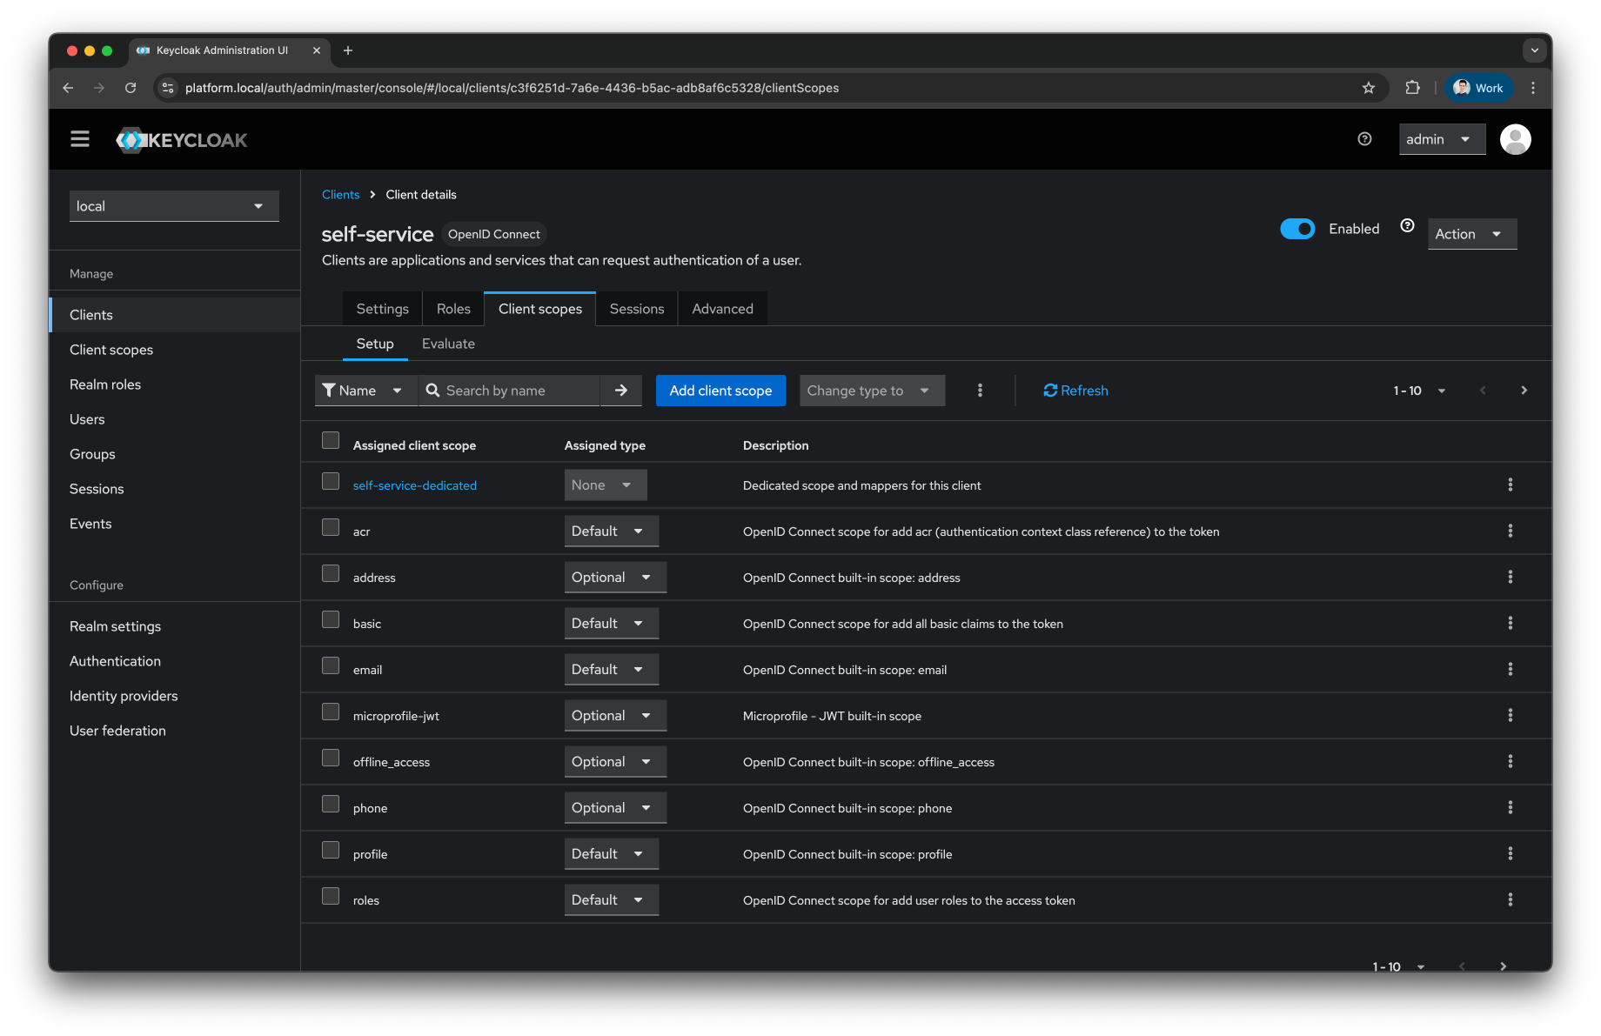Navigate to Realm settings in the sidebar
Image resolution: width=1601 pixels, height=1036 pixels.
(x=114, y=625)
